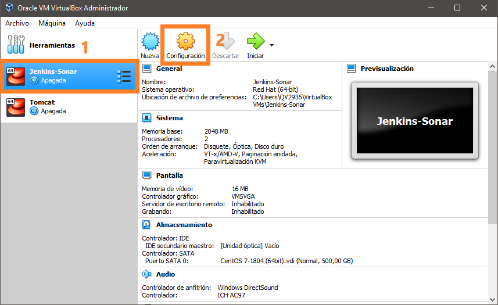Click the Sistema section header
Image resolution: width=498 pixels, height=305 pixels.
point(169,118)
